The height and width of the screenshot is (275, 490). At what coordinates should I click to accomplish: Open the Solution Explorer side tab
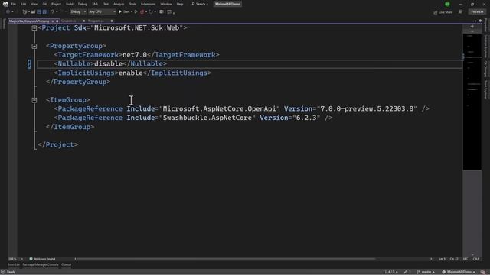tap(485, 46)
